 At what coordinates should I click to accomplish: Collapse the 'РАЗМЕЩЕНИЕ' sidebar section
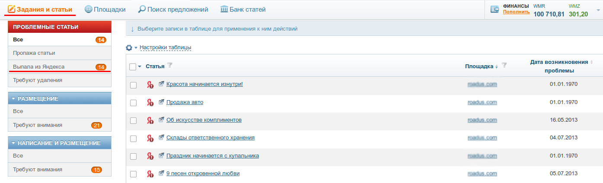tap(13, 98)
